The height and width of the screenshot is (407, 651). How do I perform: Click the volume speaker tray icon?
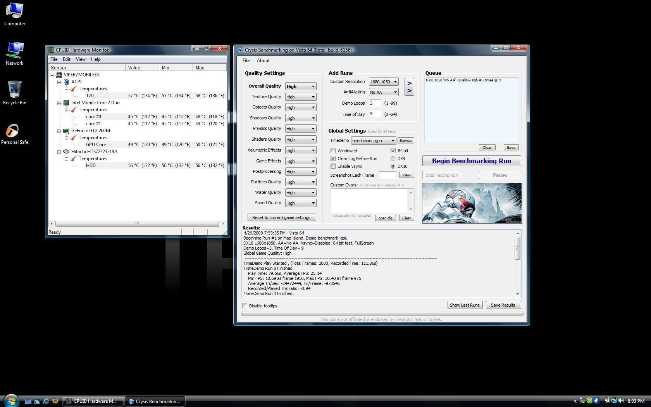coord(621,401)
